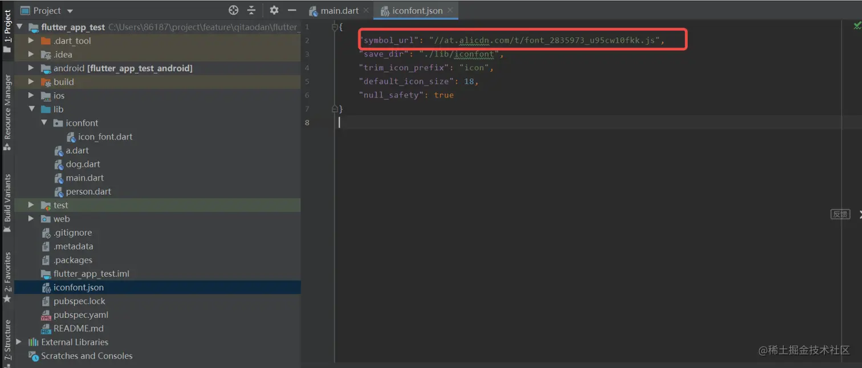The height and width of the screenshot is (368, 862).
Task: Select iconfont.json in the project tree
Action: click(x=78, y=287)
